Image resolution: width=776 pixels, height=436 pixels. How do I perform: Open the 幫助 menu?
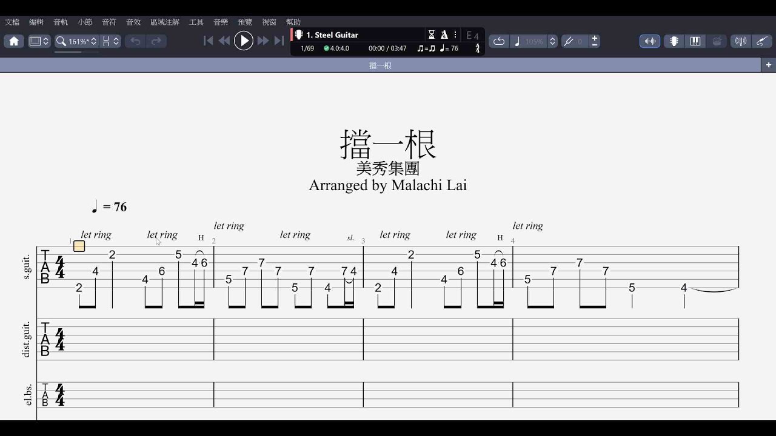tap(293, 22)
